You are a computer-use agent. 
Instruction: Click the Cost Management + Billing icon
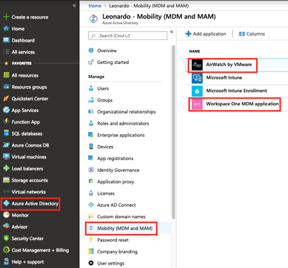coord(6,250)
